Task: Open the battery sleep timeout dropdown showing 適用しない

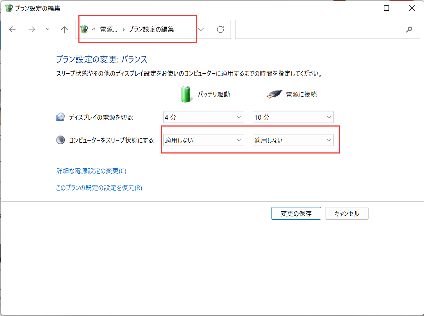Action: pyautogui.click(x=203, y=140)
